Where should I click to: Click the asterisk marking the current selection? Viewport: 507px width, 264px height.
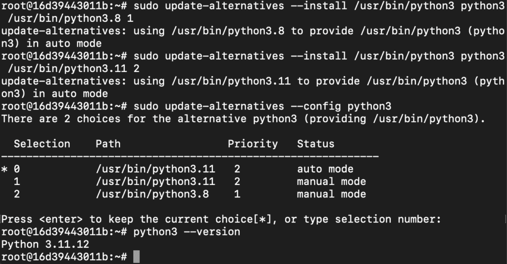coord(4,169)
